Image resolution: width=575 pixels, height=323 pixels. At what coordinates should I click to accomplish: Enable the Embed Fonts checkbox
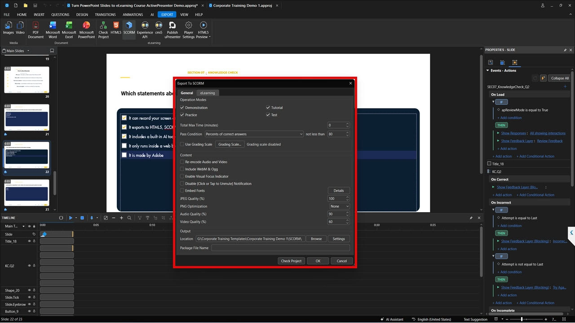tap(182, 191)
